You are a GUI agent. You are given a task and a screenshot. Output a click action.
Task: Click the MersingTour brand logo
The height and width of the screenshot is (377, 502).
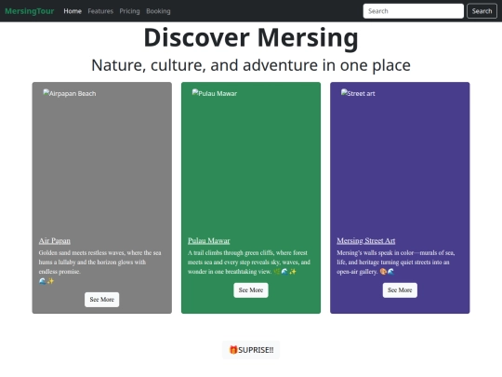(x=30, y=11)
